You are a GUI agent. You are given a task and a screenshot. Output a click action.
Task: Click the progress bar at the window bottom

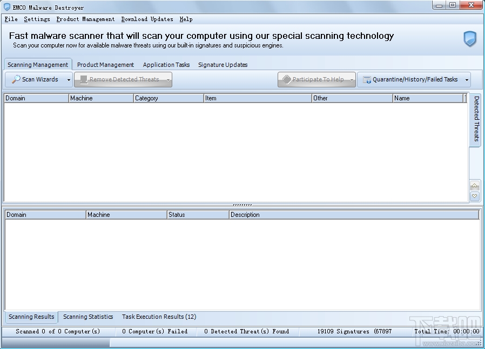click(242, 342)
